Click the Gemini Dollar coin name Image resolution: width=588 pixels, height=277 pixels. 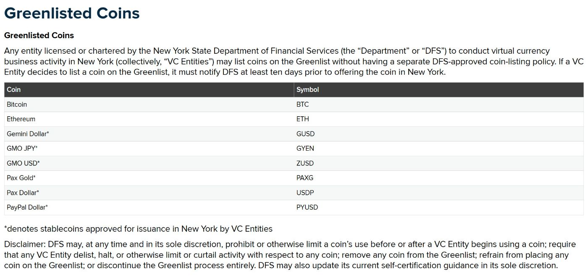coord(28,134)
